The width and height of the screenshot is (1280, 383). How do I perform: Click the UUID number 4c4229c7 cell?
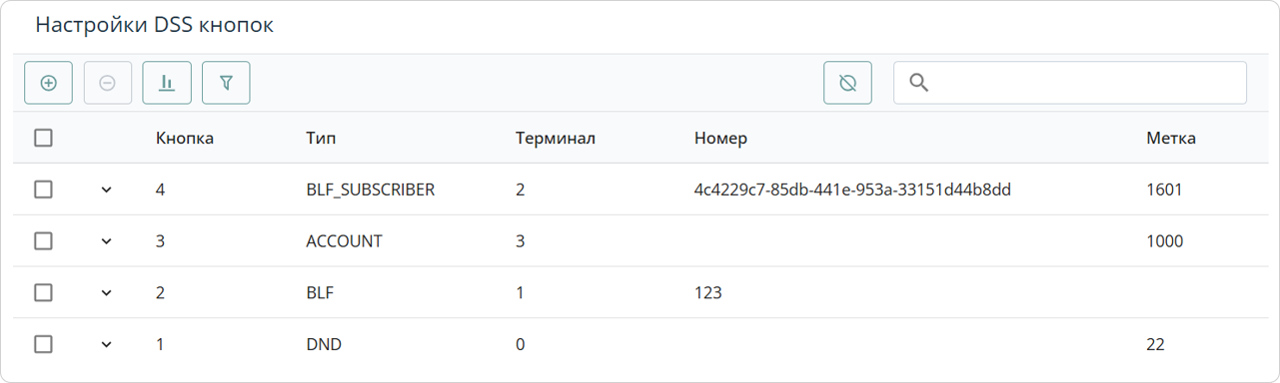point(852,190)
